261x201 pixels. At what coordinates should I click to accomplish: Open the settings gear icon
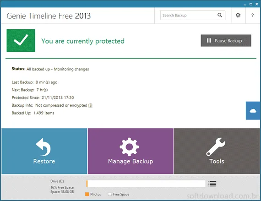click(238, 15)
